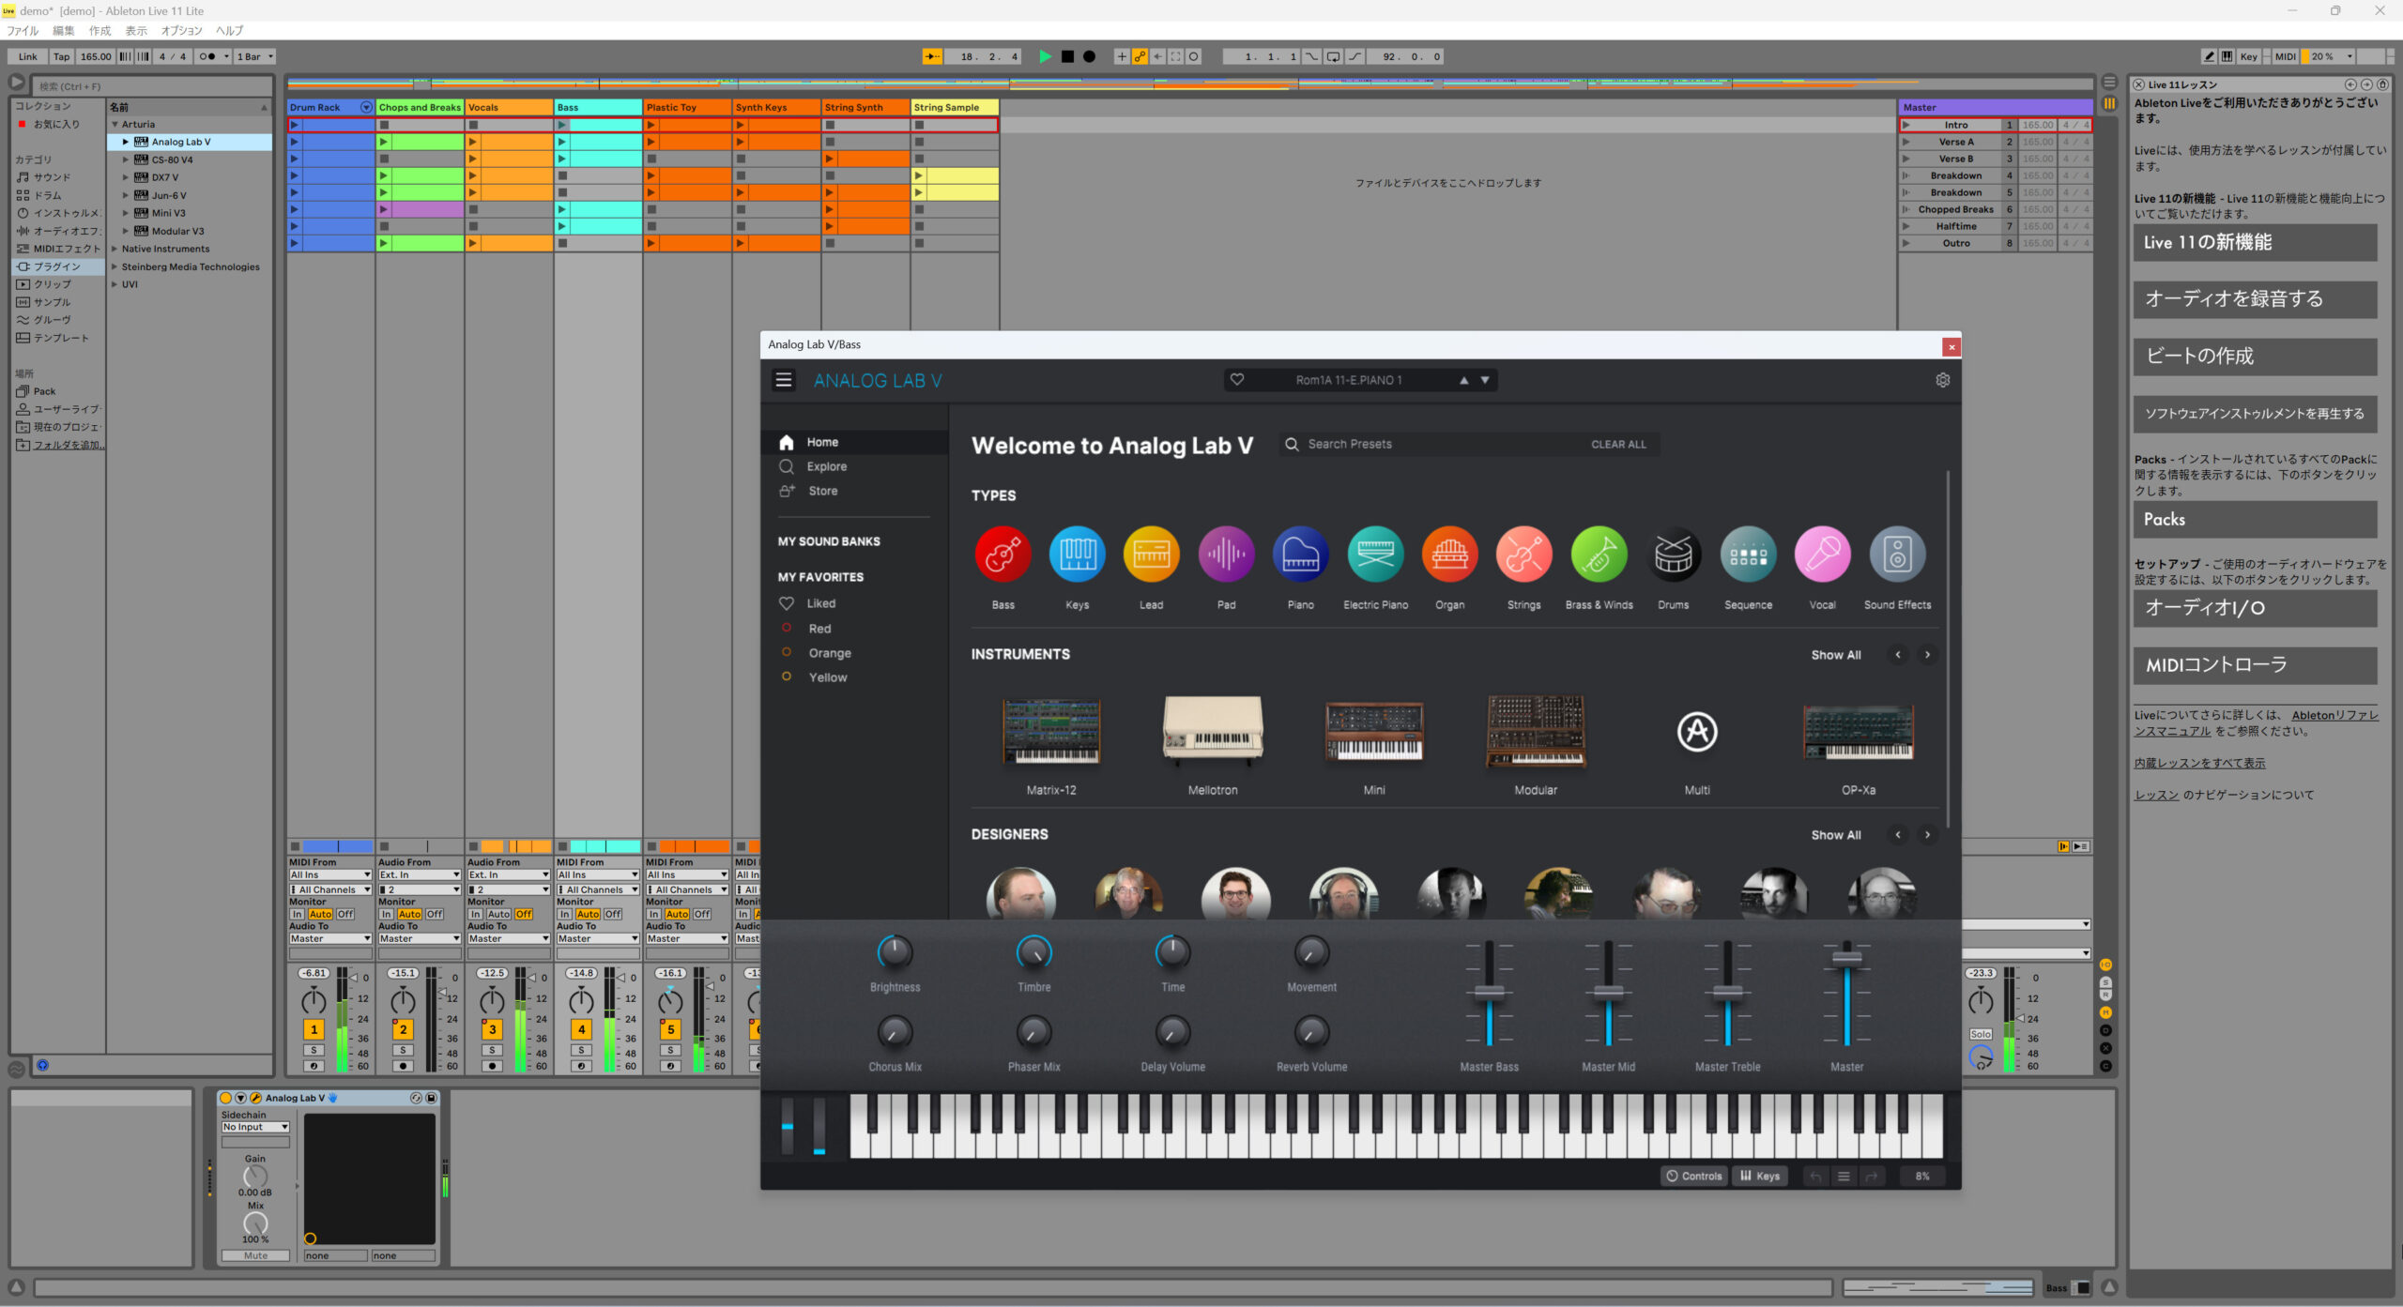Click Show All for Instruments
Viewport: 2403px width, 1307px height.
[1835, 655]
